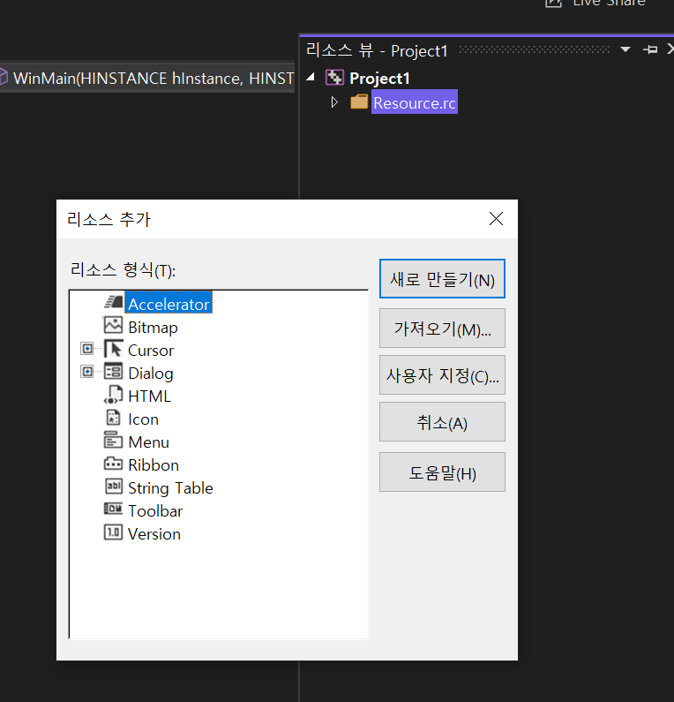Select Bitmap in the resource type list
674x702 pixels.
[x=153, y=328]
